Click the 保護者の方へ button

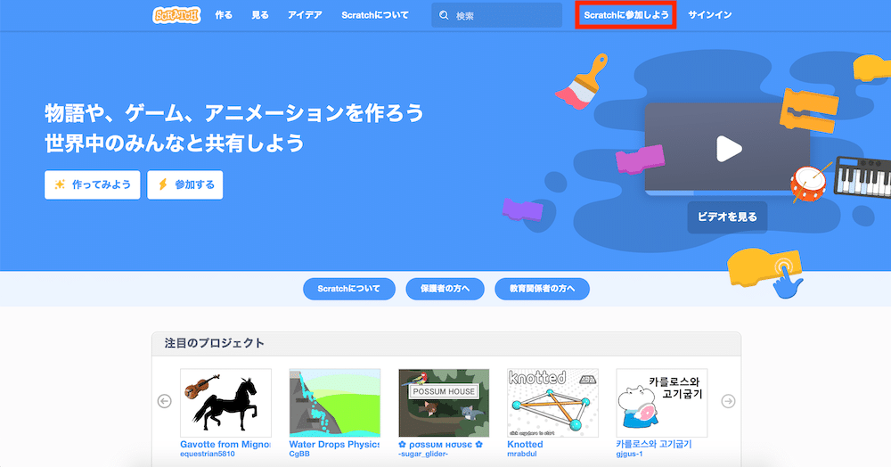point(445,289)
